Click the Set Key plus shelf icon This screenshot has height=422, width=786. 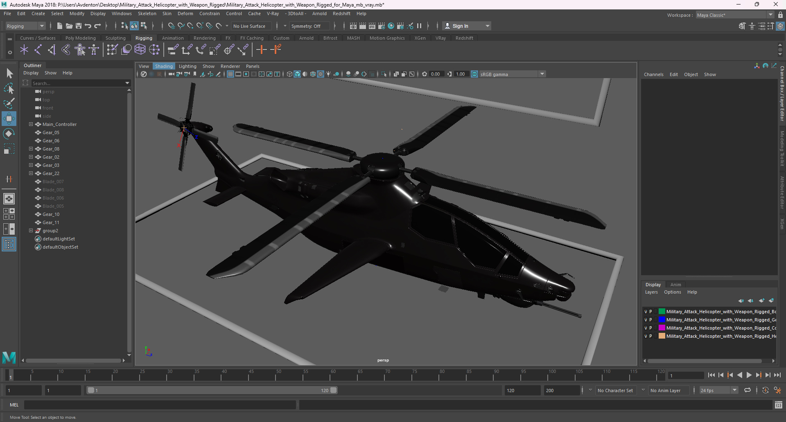click(261, 50)
